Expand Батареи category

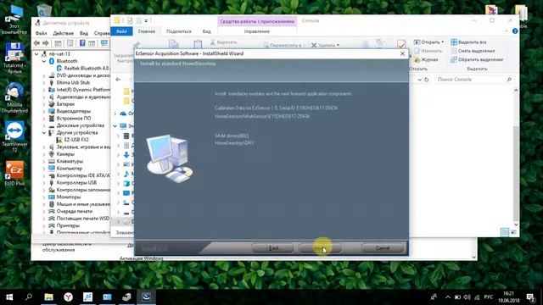click(44, 104)
